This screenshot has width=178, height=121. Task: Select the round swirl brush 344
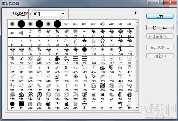click(x=30, y=96)
